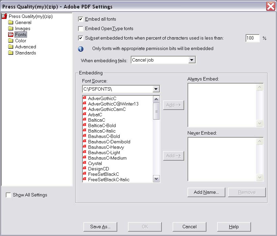Click the Press Quality root settings icon
277x236 pixels.
pyautogui.click(x=4, y=16)
